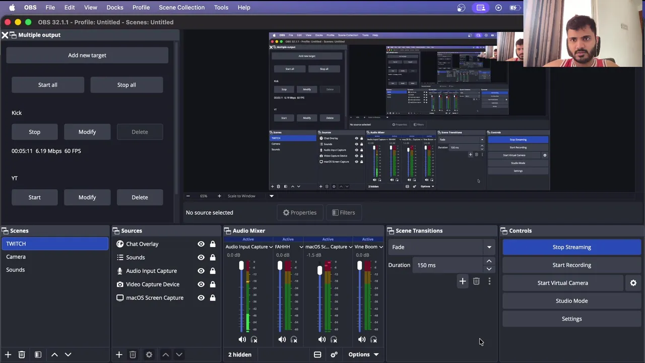
Task: Stop the Kick output stream
Action: 34,132
